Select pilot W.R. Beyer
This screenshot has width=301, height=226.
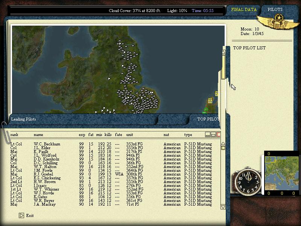point(44,200)
